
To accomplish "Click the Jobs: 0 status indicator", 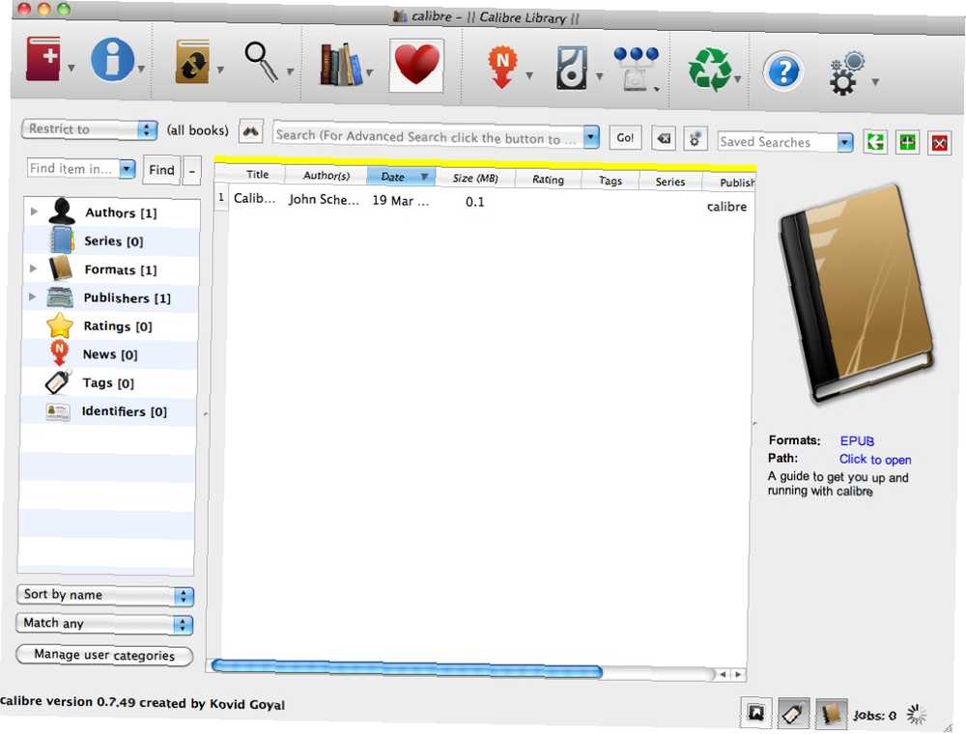I will pos(875,715).
